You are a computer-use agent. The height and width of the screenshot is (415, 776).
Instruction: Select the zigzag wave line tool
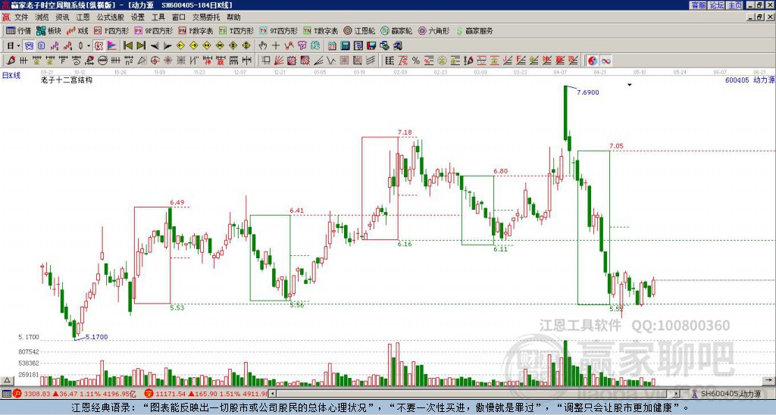[330, 61]
